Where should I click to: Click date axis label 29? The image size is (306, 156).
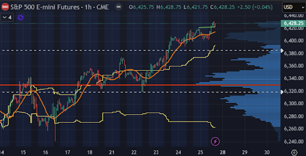pos(245,152)
